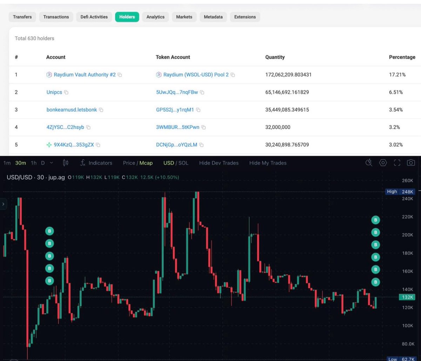Expand the left side panel arrow on chart
The image size is (421, 361).
tap(3, 203)
